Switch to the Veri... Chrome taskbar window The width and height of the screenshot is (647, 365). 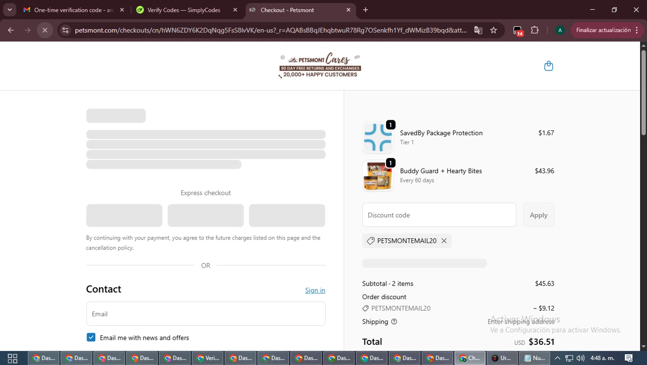click(208, 358)
